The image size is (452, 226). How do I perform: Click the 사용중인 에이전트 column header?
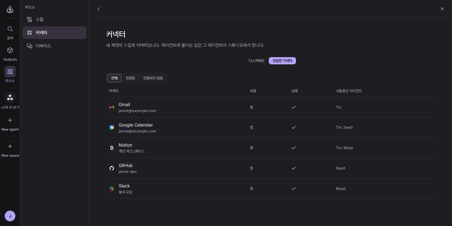349,91
